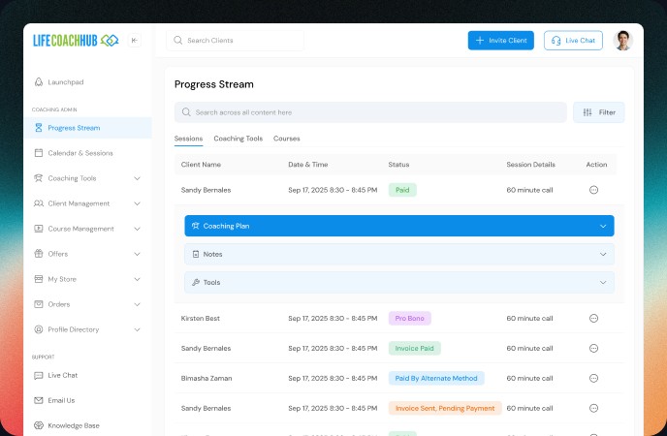Switch to the Courses tab
Image resolution: width=667 pixels, height=436 pixels.
coord(287,139)
